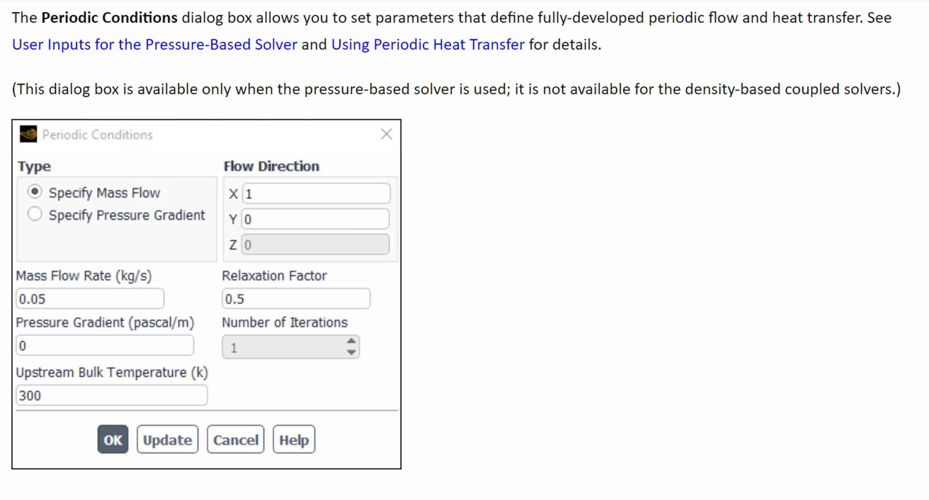Open Using Periodic Heat Transfer link
The width and height of the screenshot is (929, 500).
coord(428,44)
